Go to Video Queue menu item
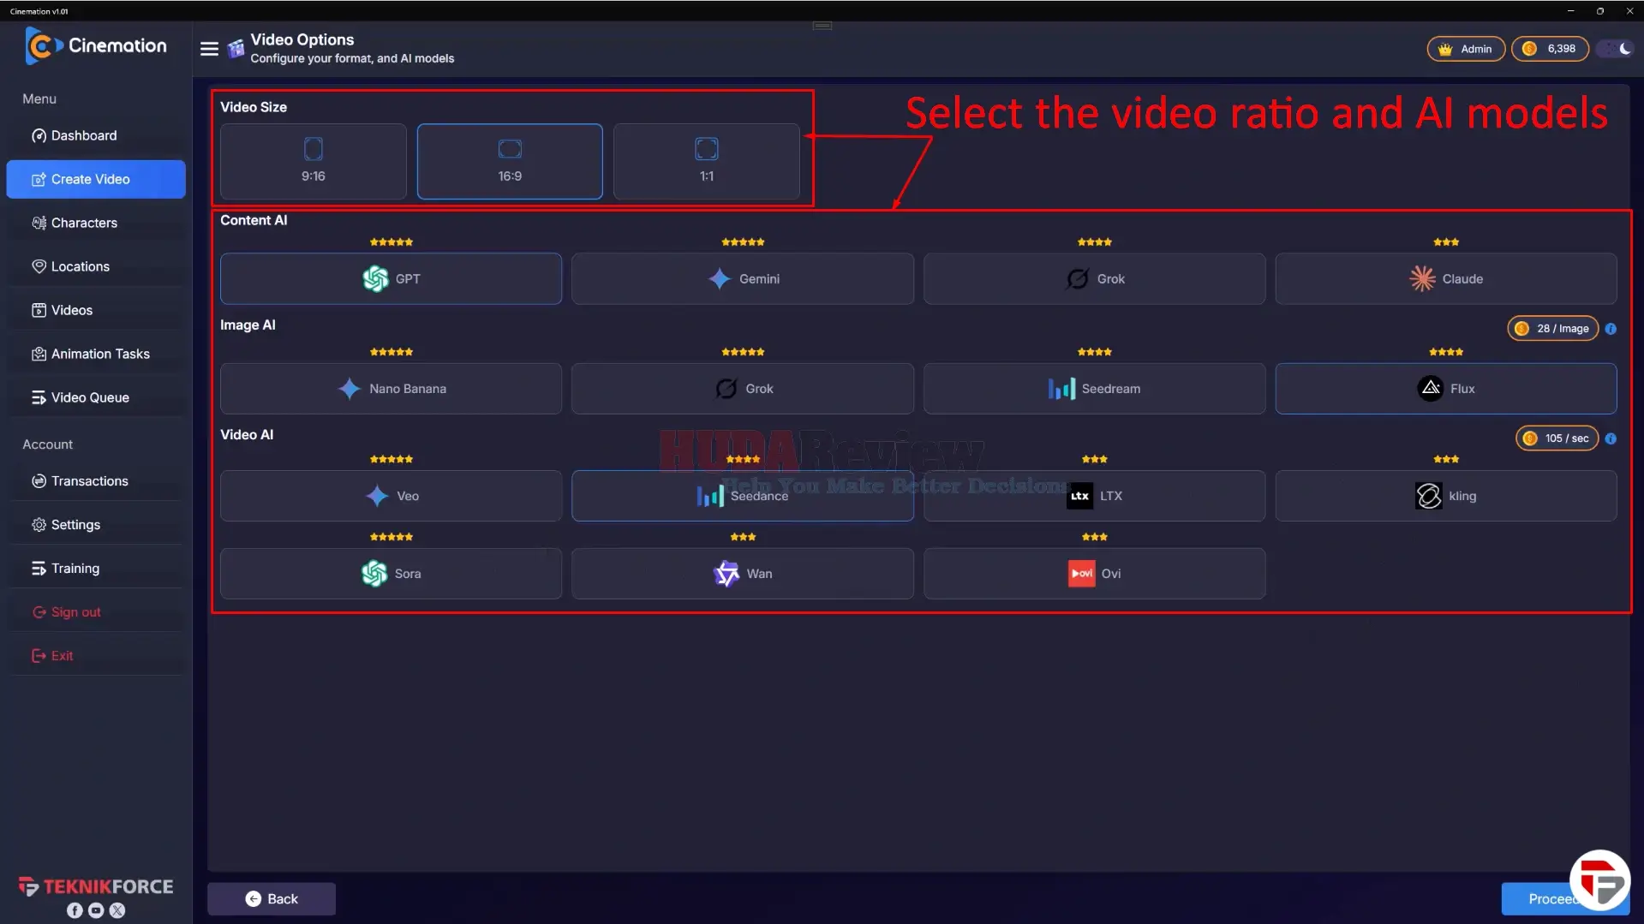Viewport: 1644px width, 924px height. pos(96,397)
